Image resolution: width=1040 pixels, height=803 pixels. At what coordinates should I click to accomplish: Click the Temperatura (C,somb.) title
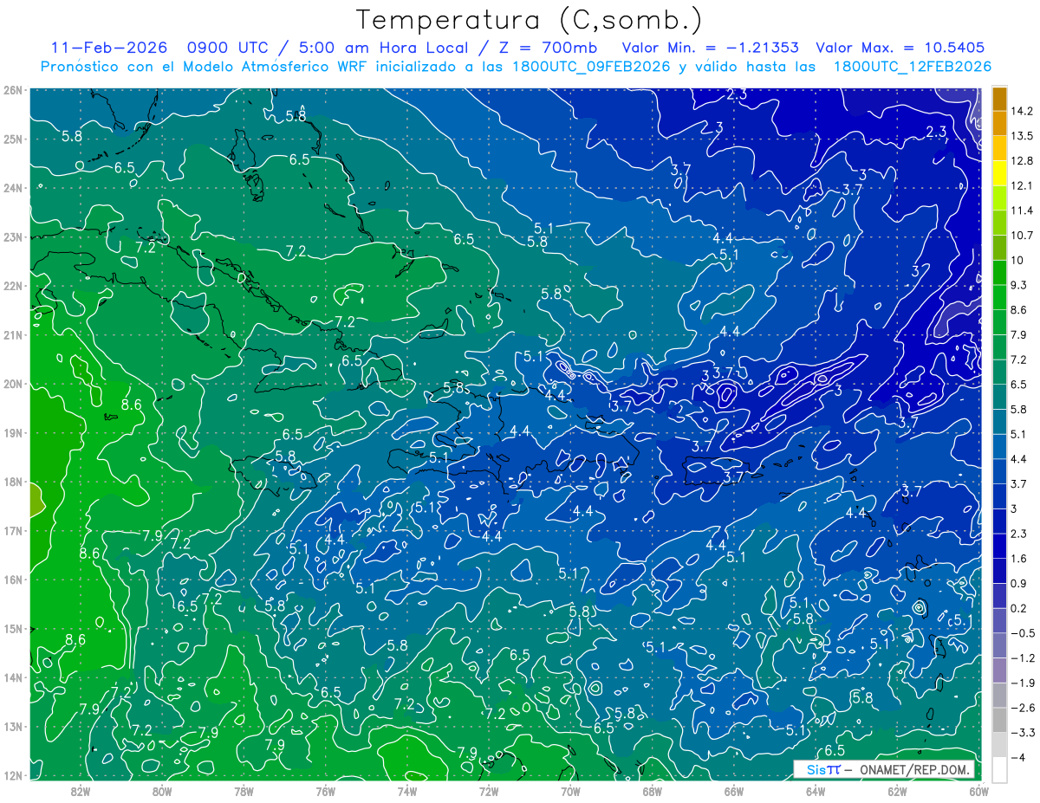pos(530,19)
